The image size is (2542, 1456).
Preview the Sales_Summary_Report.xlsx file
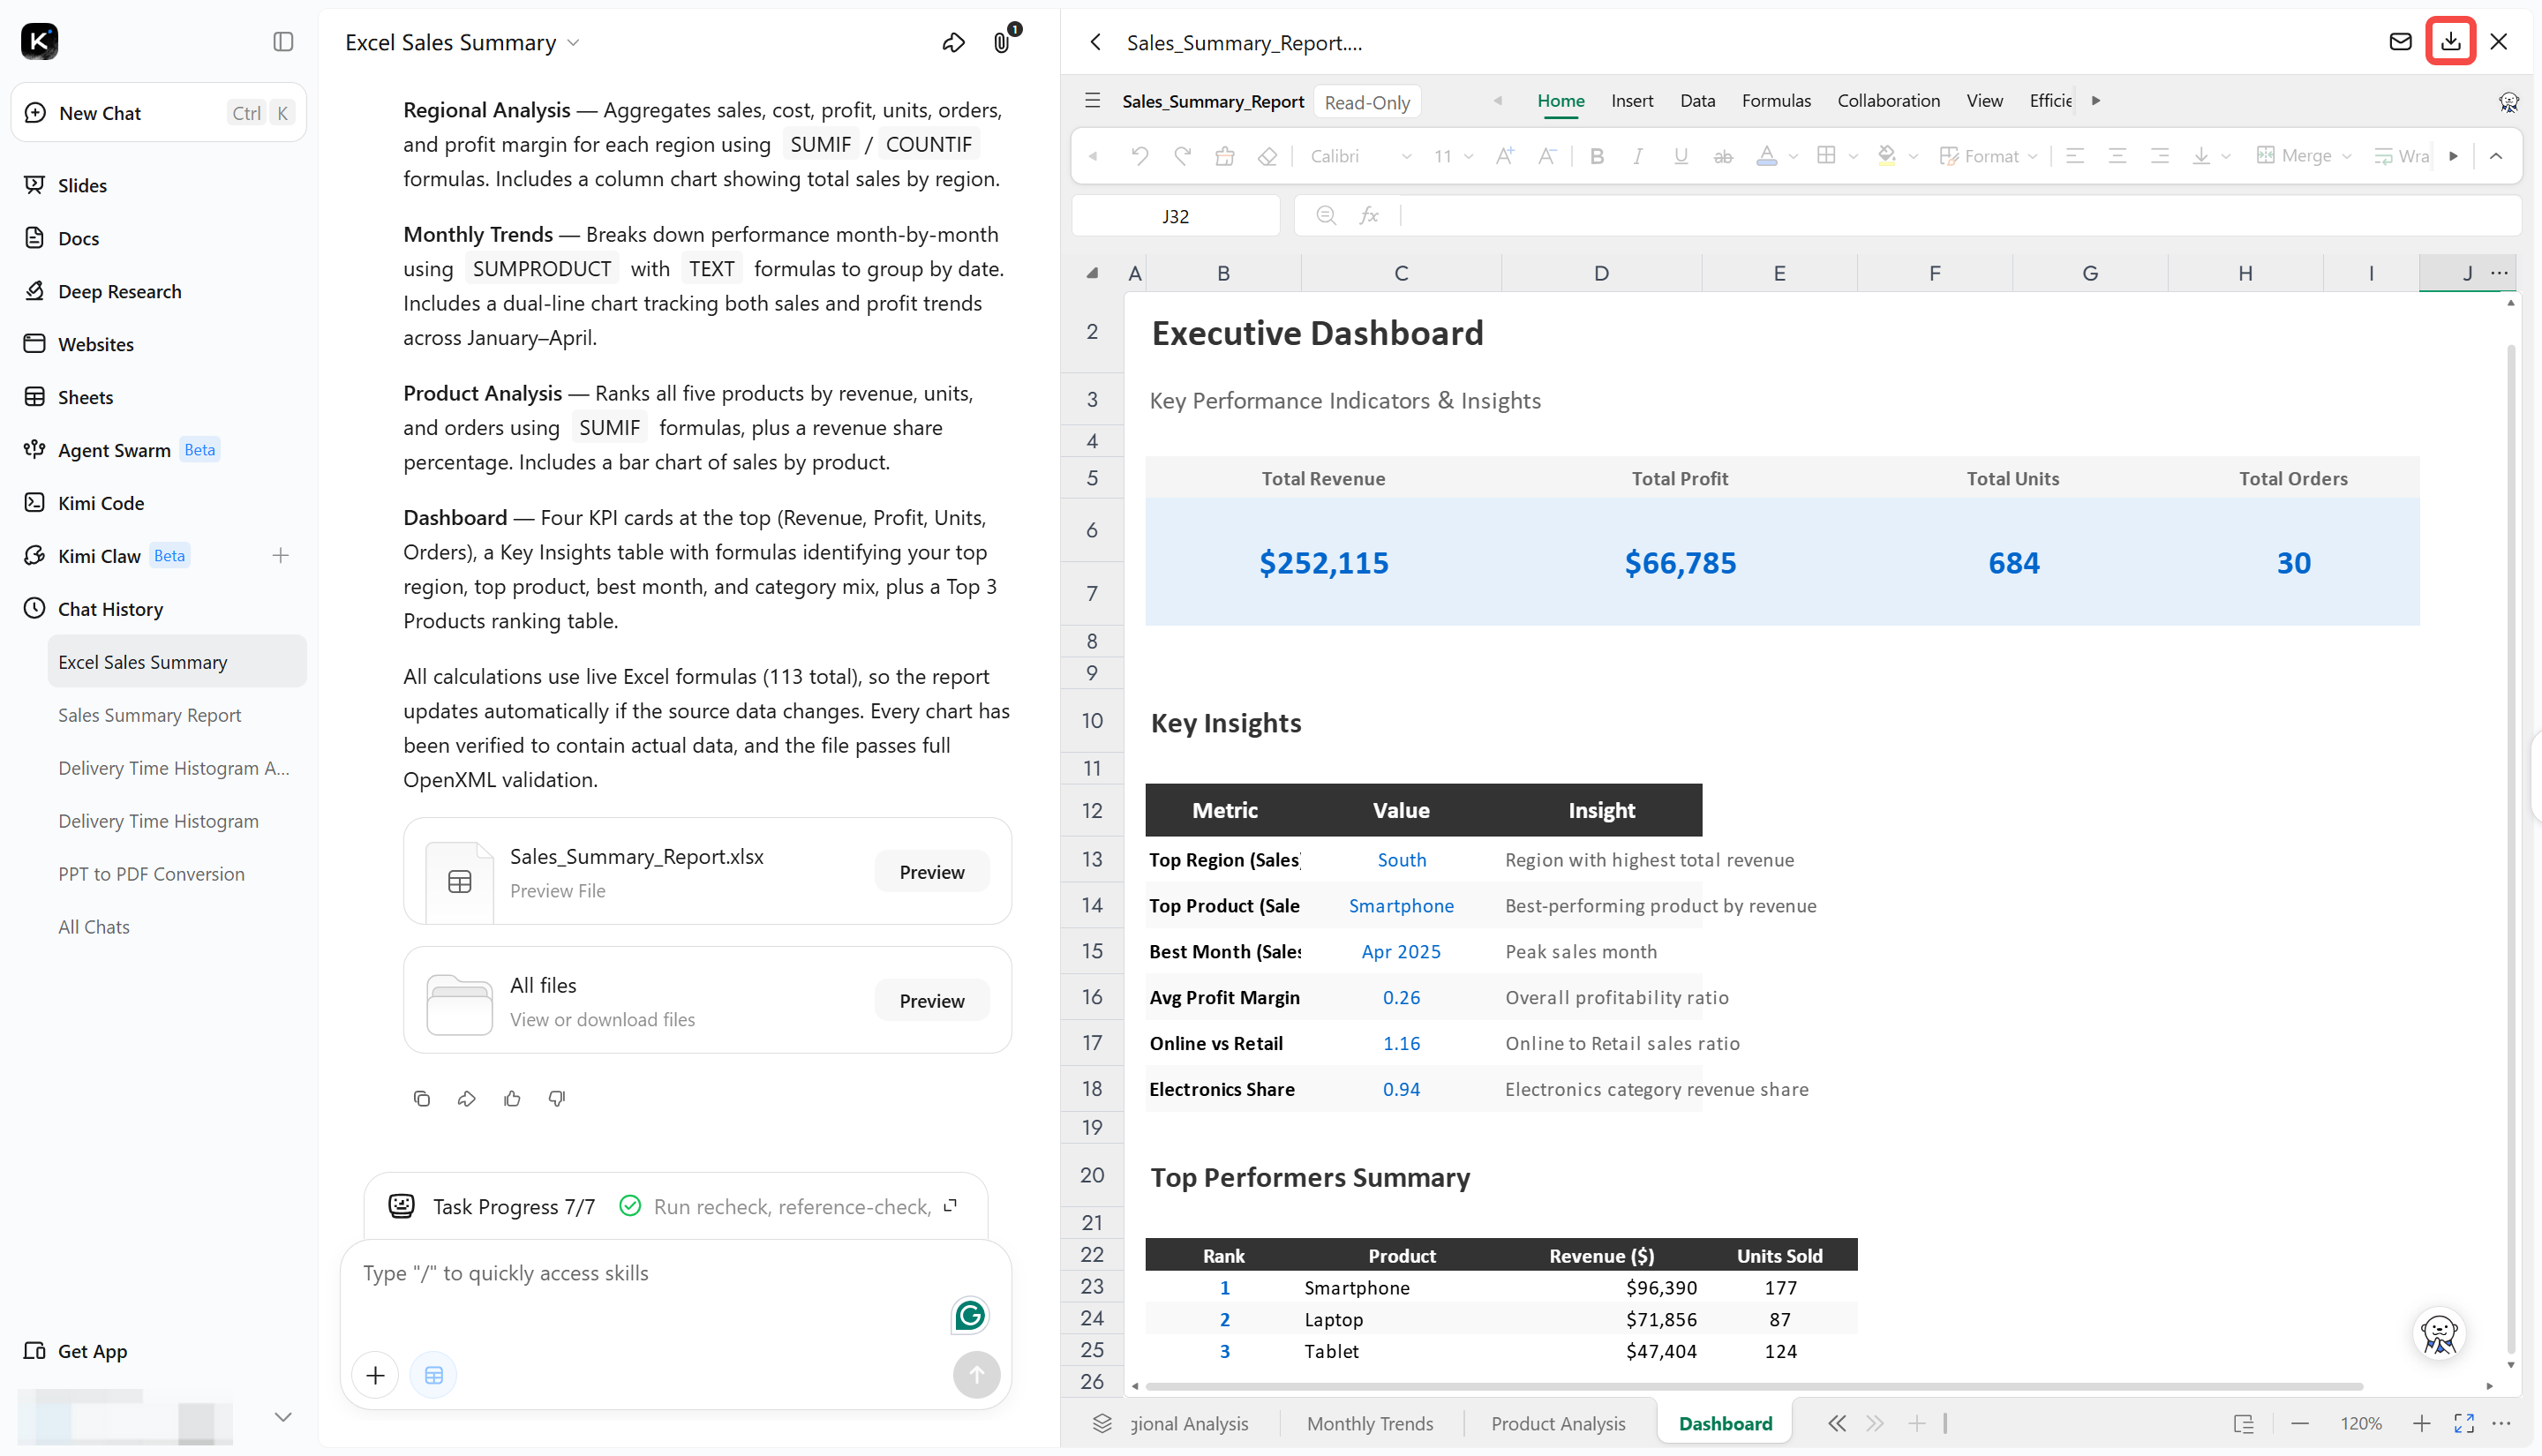point(932,871)
